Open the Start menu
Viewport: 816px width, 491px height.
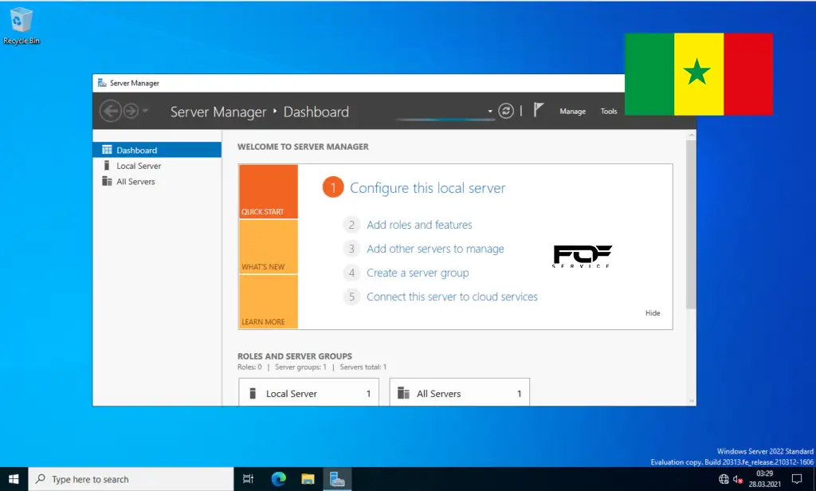(x=12, y=478)
